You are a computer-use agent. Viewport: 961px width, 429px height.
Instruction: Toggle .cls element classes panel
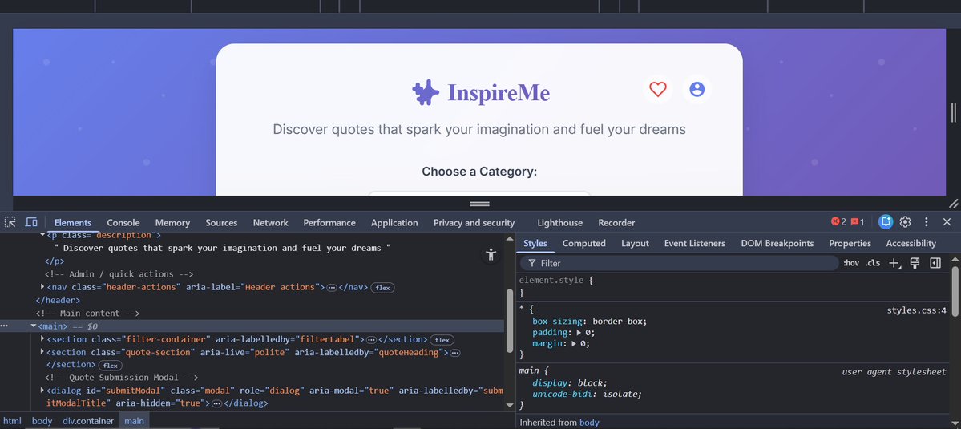coord(873,263)
